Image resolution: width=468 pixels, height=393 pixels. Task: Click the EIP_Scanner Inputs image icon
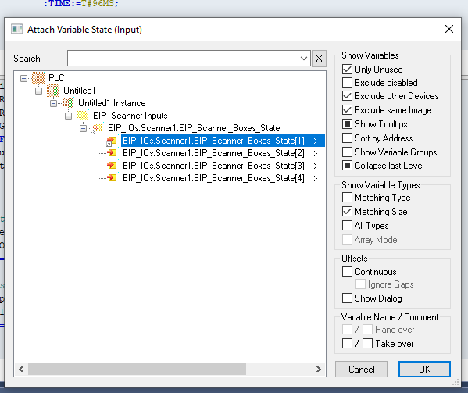point(83,116)
